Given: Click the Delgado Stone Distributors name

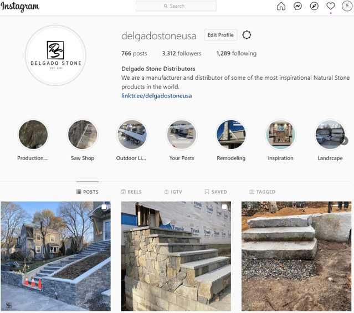Looking at the screenshot, I should tap(158, 69).
